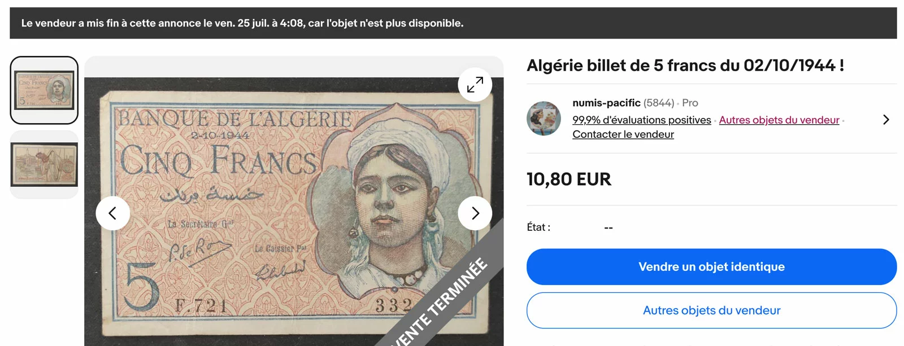Click Contacter le vendeur link

pyautogui.click(x=623, y=134)
